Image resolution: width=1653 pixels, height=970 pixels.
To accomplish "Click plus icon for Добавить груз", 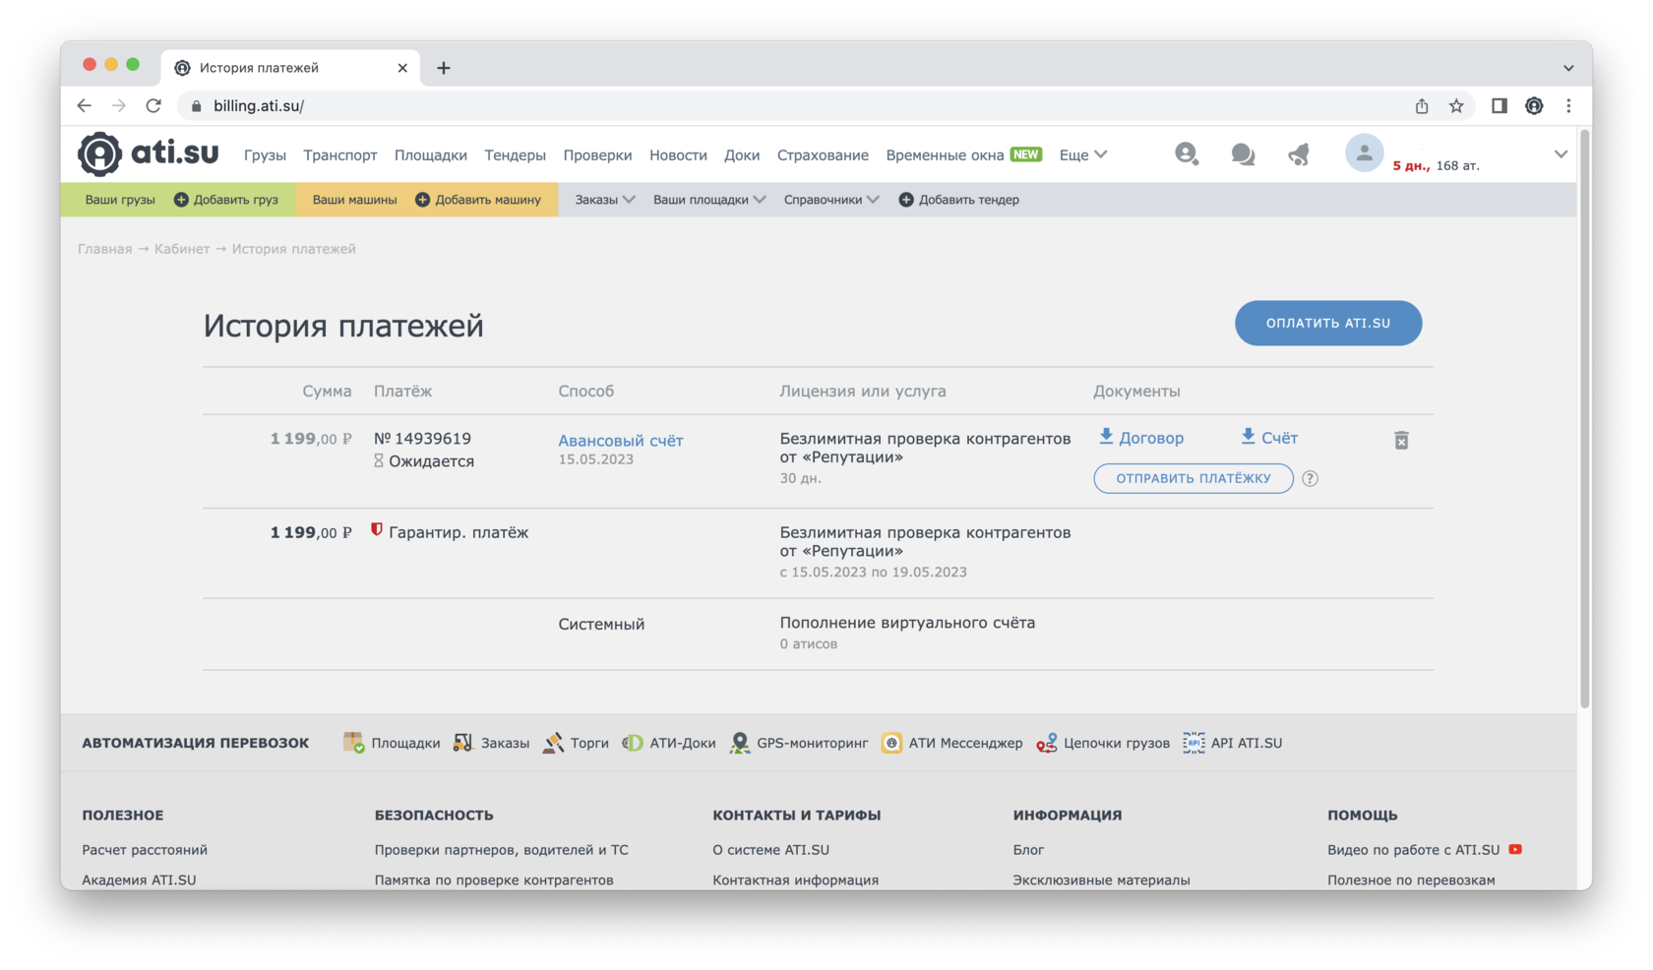I will pyautogui.click(x=181, y=200).
